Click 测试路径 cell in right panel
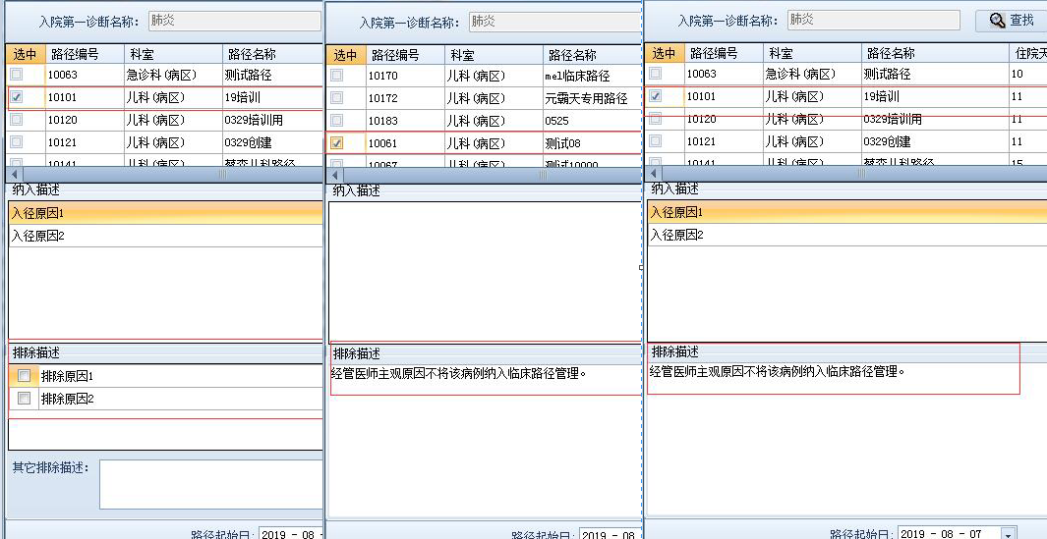Viewport: 1047px width, 539px height. [x=935, y=74]
